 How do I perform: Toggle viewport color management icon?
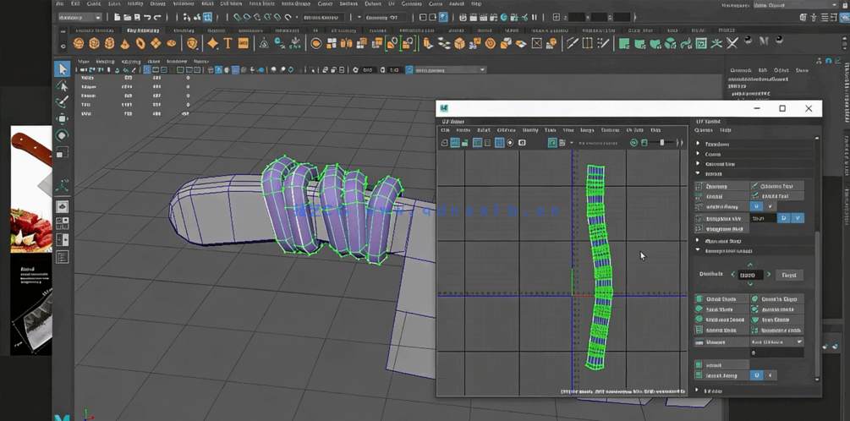click(409, 70)
